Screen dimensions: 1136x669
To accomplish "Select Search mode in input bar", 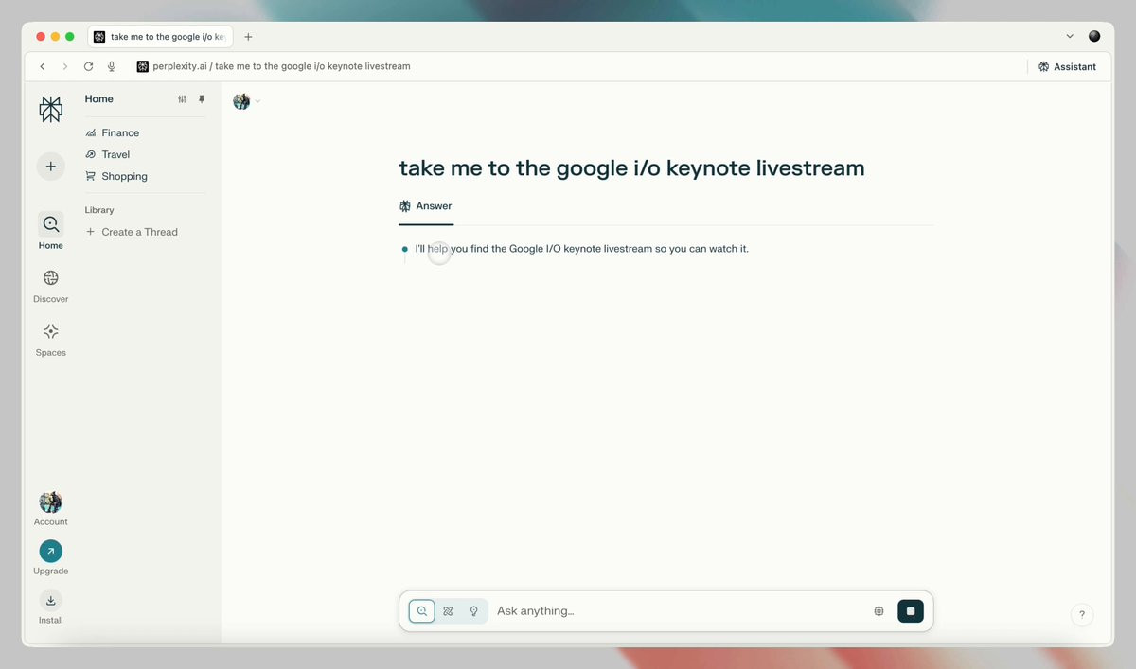I will [422, 611].
